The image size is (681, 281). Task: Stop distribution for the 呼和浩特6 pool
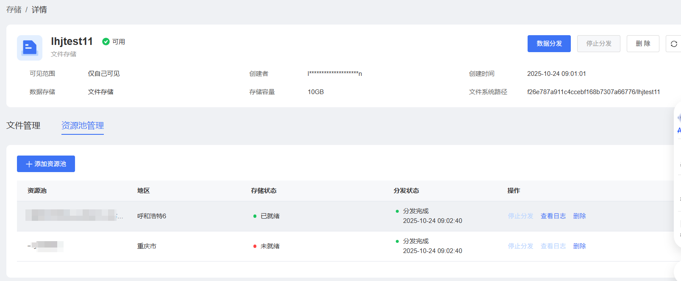[x=520, y=216]
